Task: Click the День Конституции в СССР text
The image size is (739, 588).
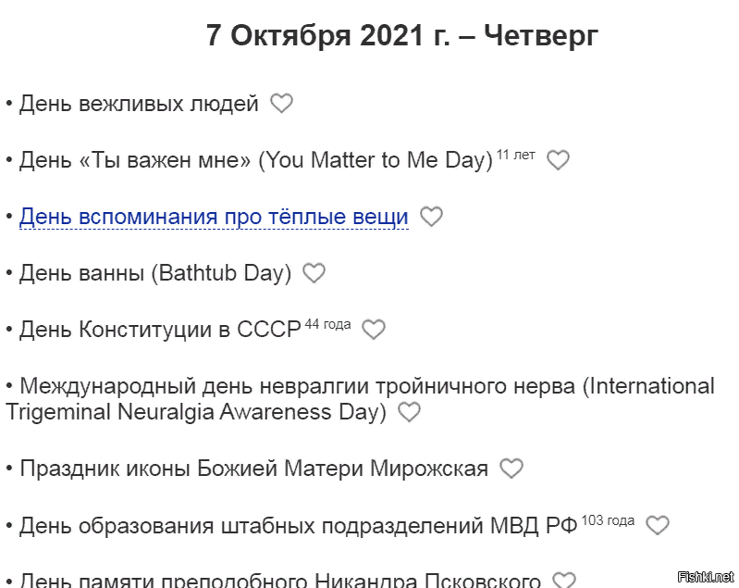Action: pyautogui.click(x=160, y=329)
